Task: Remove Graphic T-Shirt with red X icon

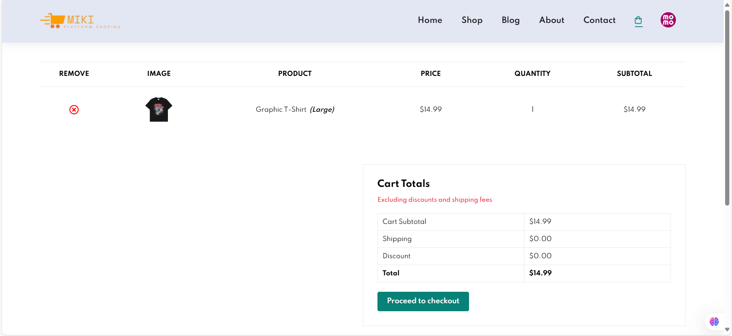Action: (74, 110)
